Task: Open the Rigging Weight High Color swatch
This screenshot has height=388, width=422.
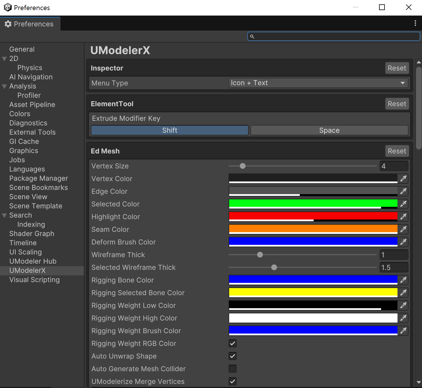Action: coord(313,318)
